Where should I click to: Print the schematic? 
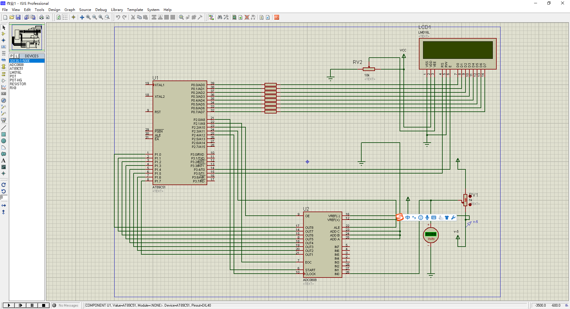[42, 17]
